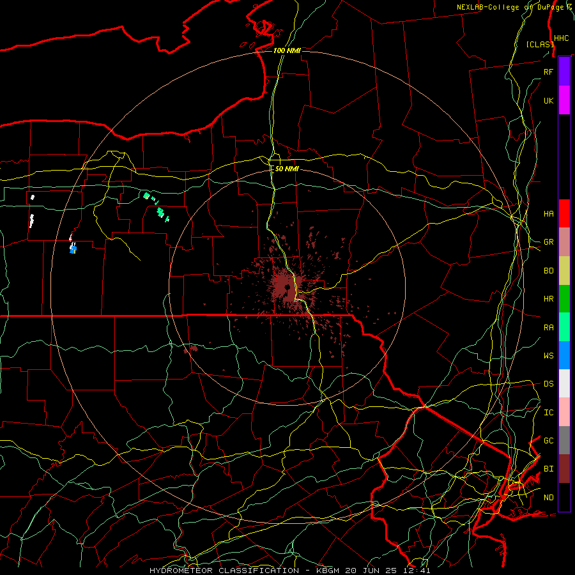Click the '12:41' timestamp text
The width and height of the screenshot is (575, 575).
pyautogui.click(x=418, y=571)
